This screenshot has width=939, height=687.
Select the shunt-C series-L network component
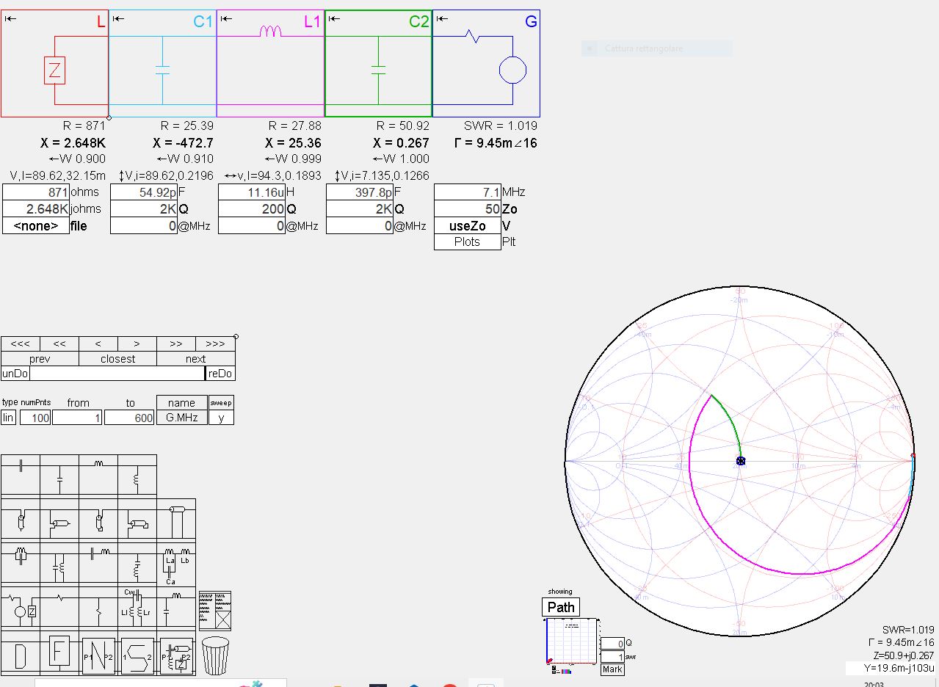[176, 607]
